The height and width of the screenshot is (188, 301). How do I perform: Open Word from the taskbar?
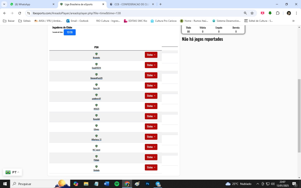tap(106, 184)
